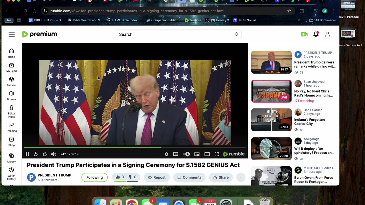Click the Repost button
This screenshot has height=205, width=365.
point(157,177)
